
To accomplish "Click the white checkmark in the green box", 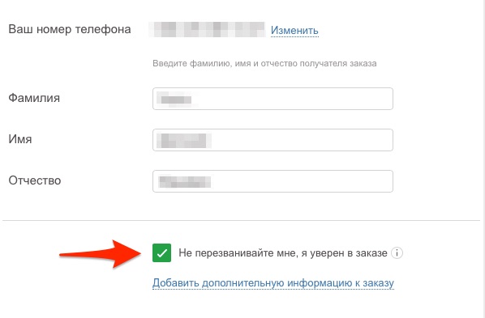I will 162,253.
